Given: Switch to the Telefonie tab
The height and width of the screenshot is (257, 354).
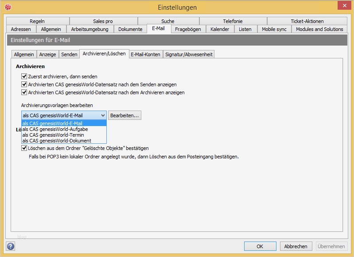Looking at the screenshot, I should click(x=233, y=21).
